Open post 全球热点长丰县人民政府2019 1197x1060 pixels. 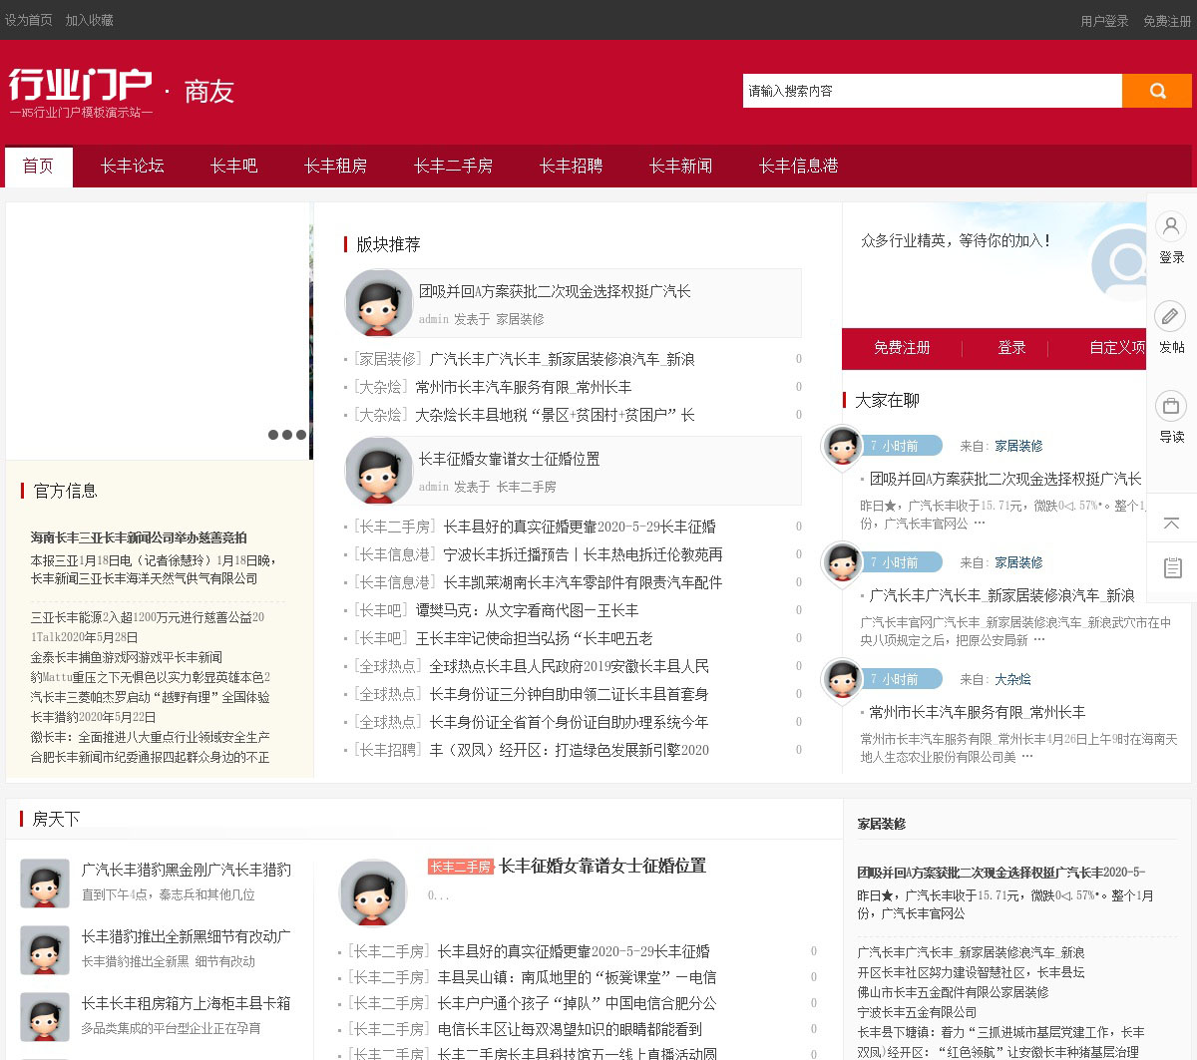(569, 666)
